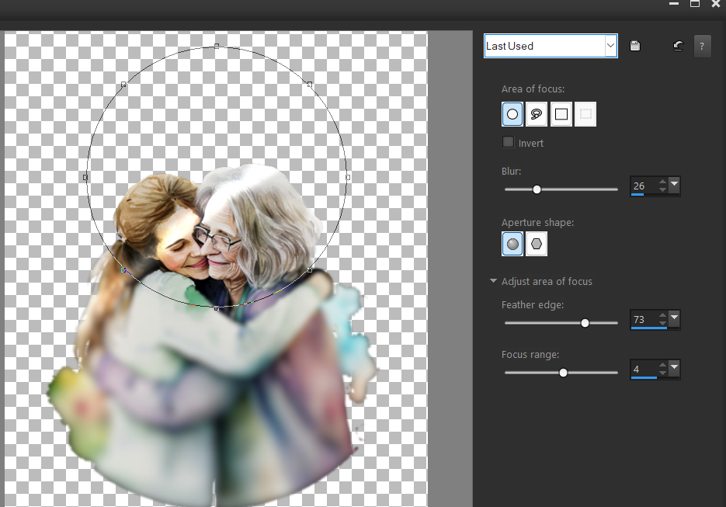Screen dimensions: 726x507
Task: Click the Focus range slider handle
Action: pos(564,373)
